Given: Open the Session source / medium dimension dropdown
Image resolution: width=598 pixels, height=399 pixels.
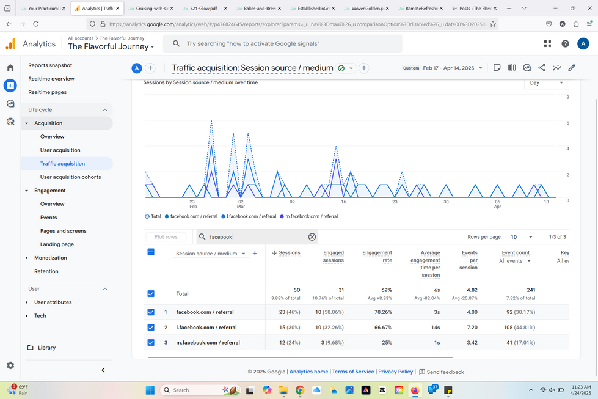Looking at the screenshot, I should 211,254.
